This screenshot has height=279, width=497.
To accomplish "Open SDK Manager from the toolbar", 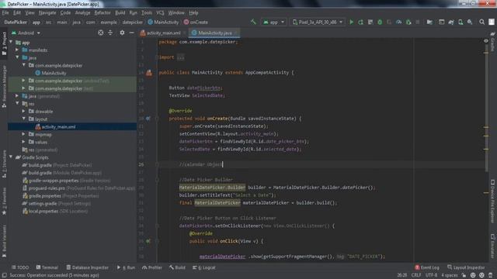I will tap(470, 22).
